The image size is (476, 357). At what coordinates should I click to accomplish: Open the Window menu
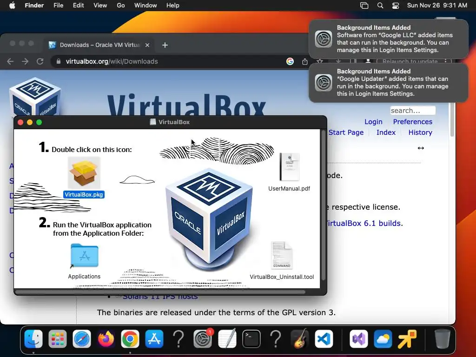pos(145,6)
